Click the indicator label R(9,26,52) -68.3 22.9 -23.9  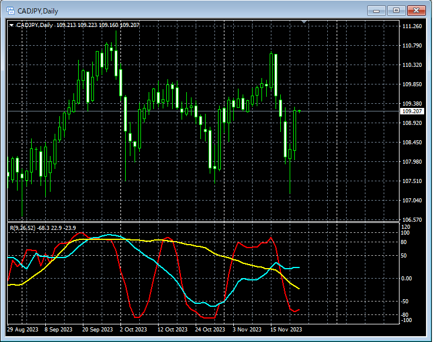click(x=43, y=228)
